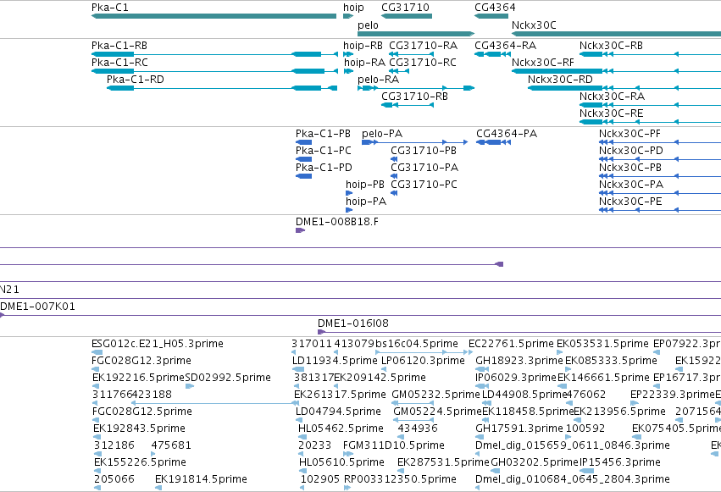
Task: Click EST LP06120.3prime
Action: [423, 361]
